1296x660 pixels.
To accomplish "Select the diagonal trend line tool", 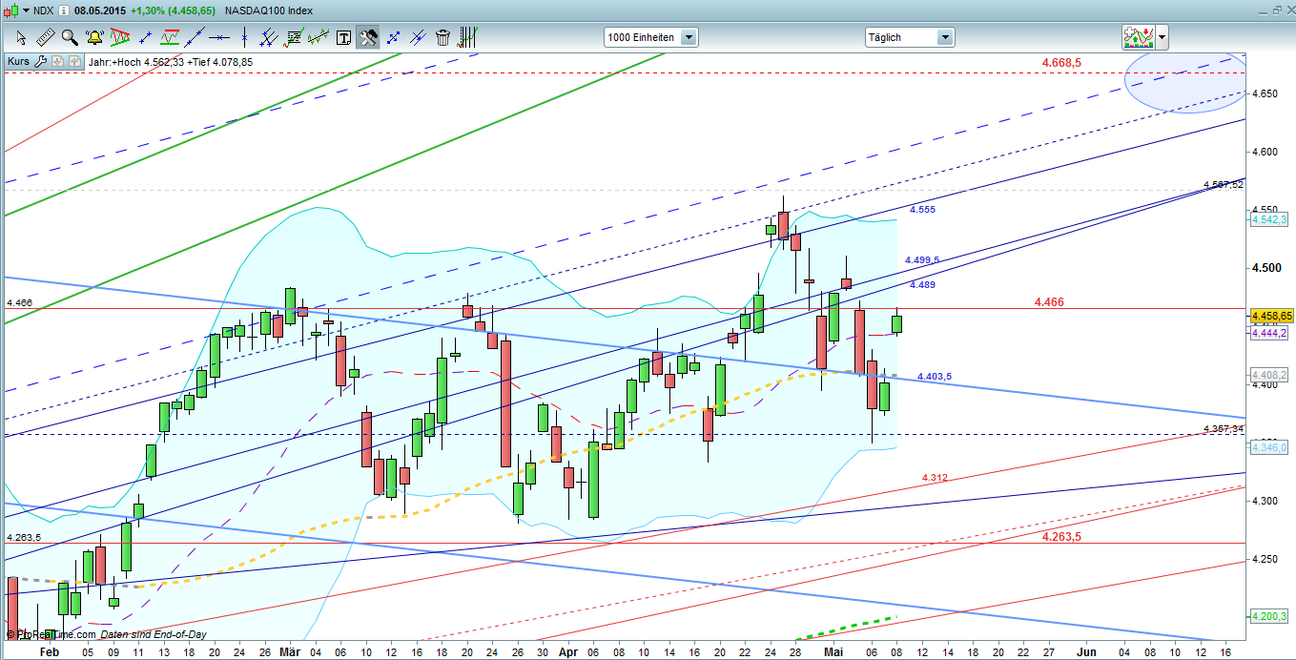I will 195,37.
